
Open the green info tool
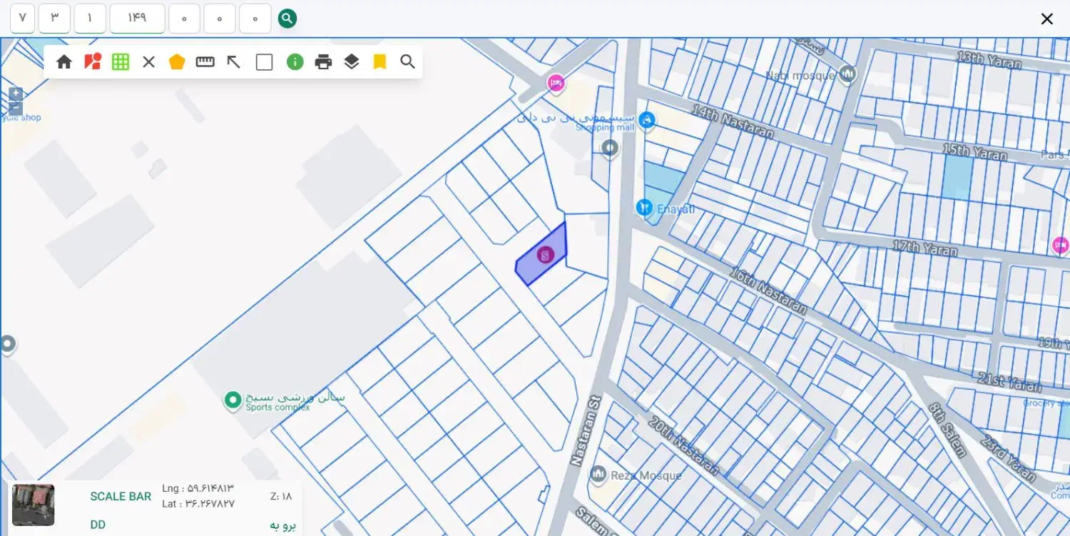[x=295, y=62]
